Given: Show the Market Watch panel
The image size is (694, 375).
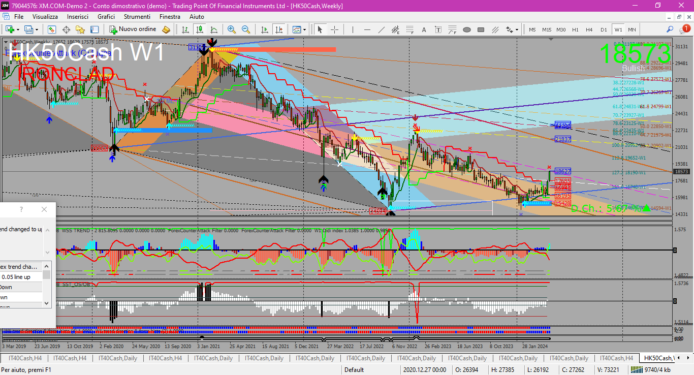Looking at the screenshot, I should [x=52, y=29].
